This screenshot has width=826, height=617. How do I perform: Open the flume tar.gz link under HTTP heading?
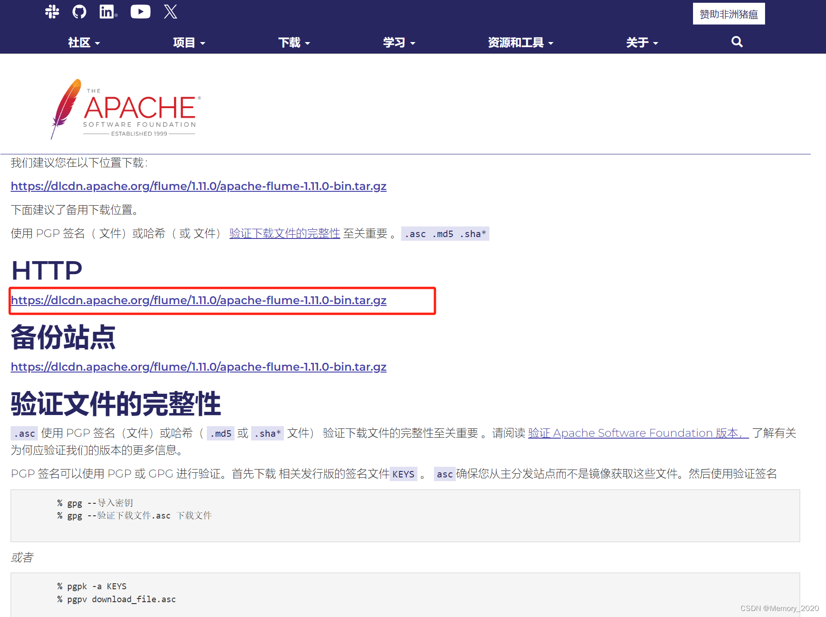tap(199, 300)
